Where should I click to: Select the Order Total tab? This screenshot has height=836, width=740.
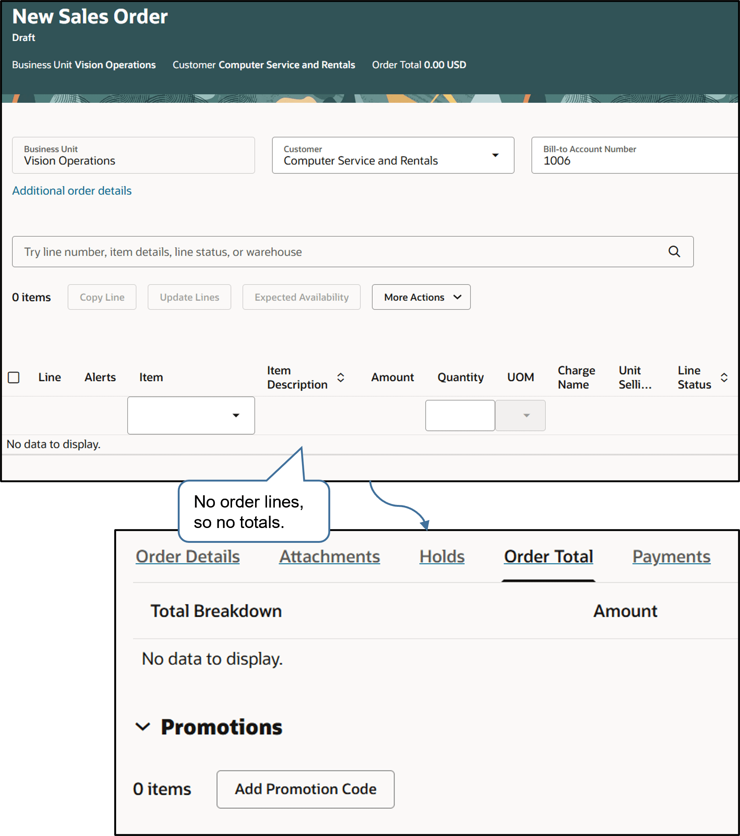[x=548, y=557]
